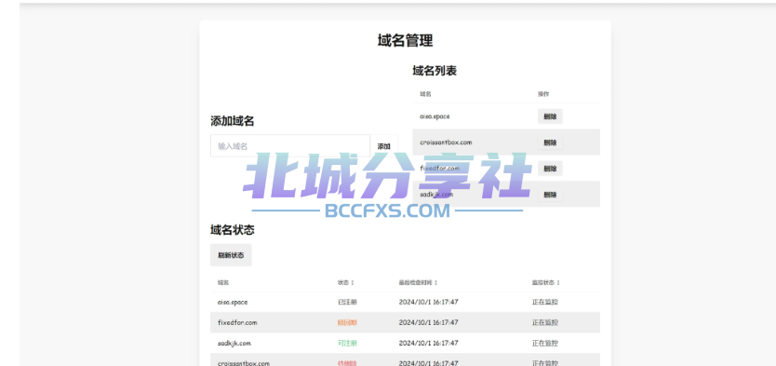This screenshot has width=776, height=366.
Task: Click the 域名管理 page title
Action: click(406, 41)
